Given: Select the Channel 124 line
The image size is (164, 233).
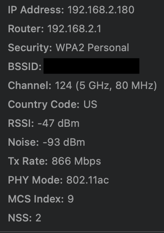Looking at the screenshot, I should click(x=82, y=86).
